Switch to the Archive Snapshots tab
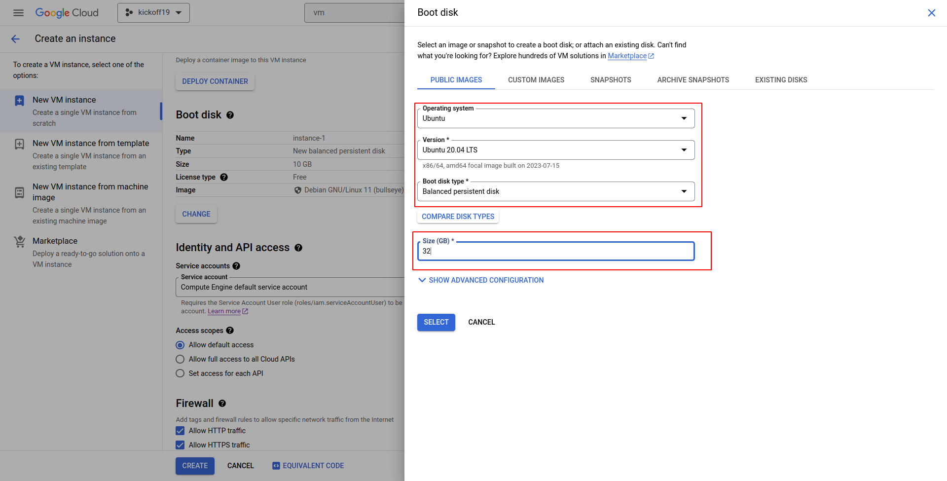 tap(693, 80)
